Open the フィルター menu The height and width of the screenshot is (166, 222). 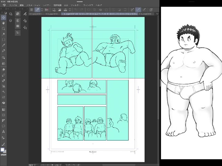click(76, 5)
